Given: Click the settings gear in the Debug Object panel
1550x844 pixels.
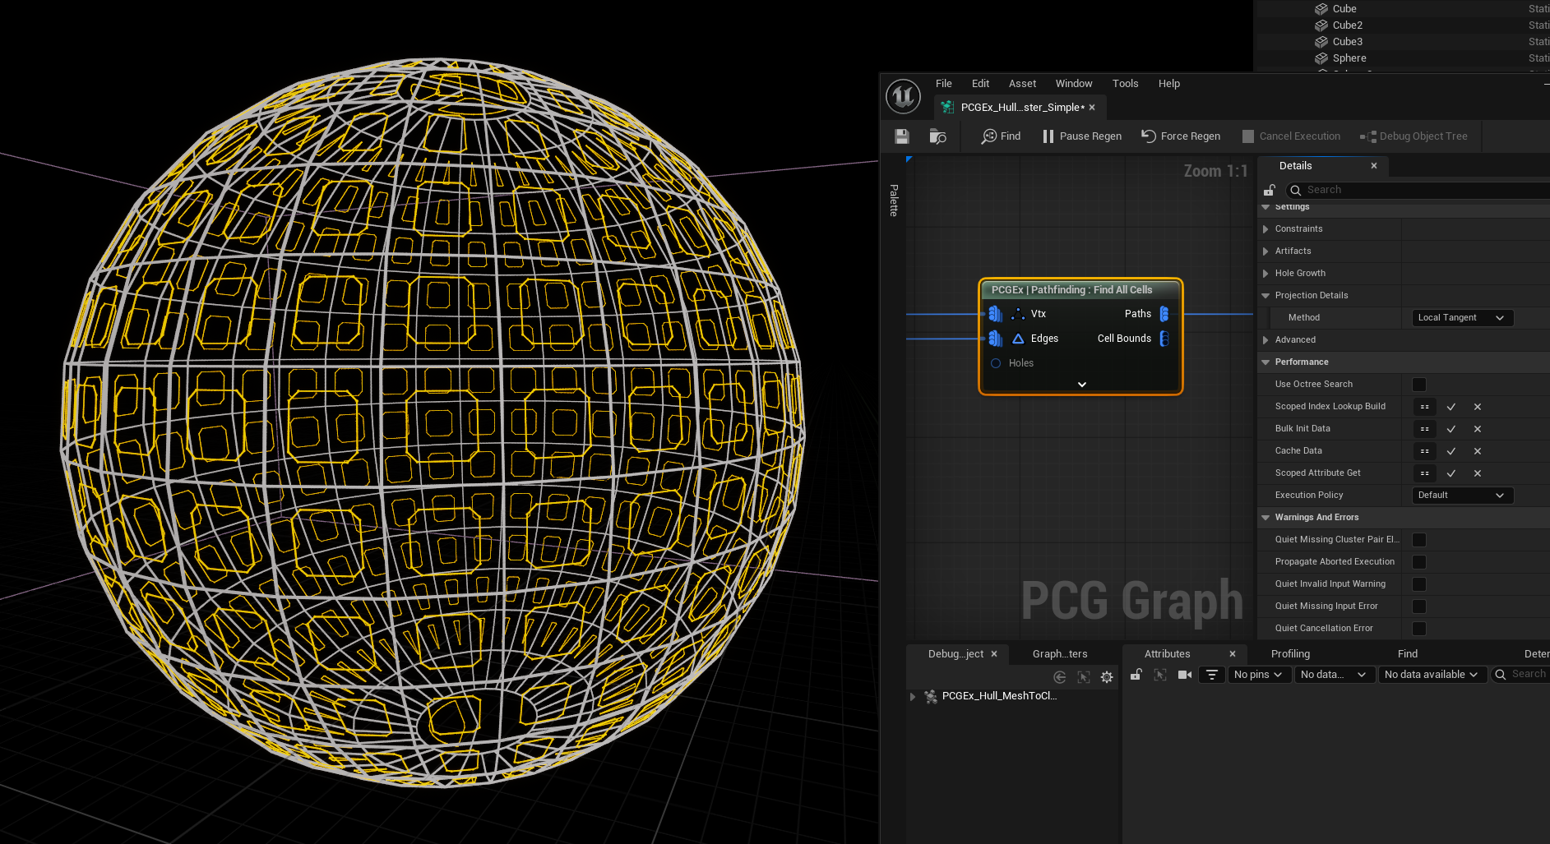Looking at the screenshot, I should click(x=1107, y=677).
